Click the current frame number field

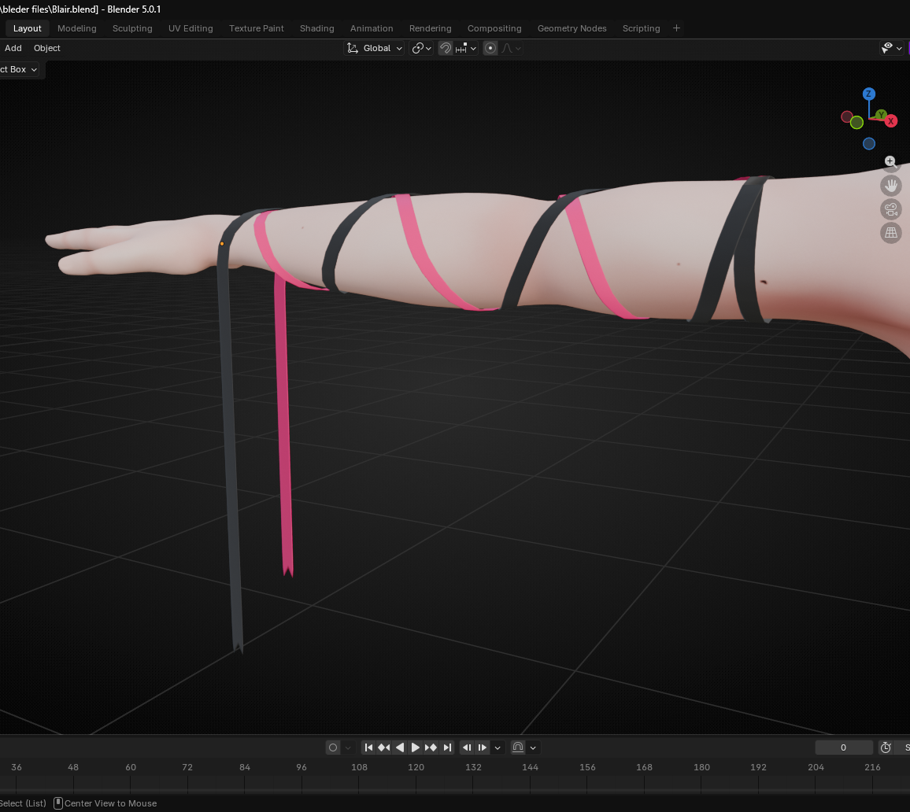click(x=843, y=747)
